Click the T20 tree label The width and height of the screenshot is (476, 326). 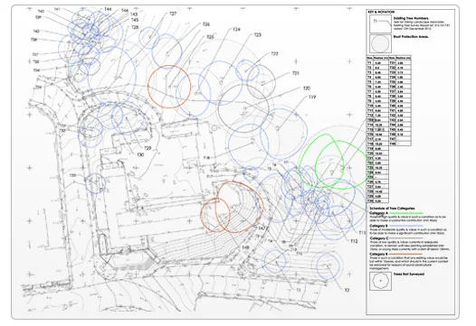307,88
